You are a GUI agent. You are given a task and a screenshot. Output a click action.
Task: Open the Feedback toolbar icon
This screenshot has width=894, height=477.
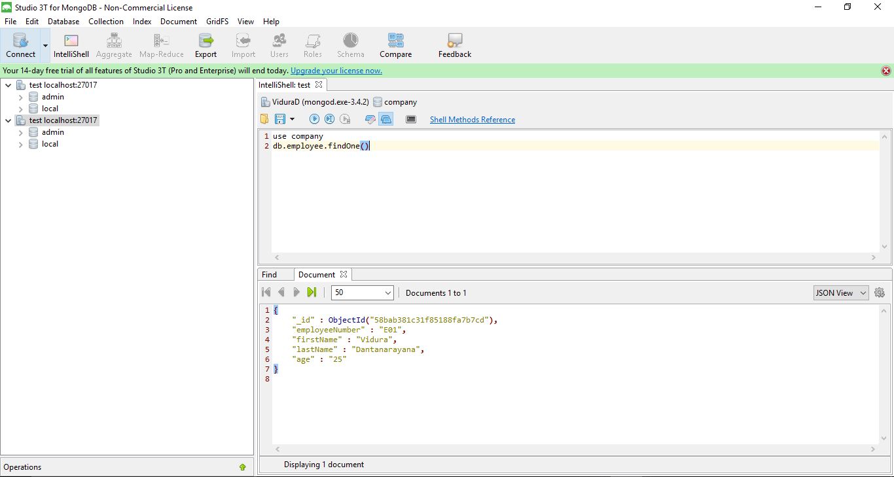pos(455,46)
